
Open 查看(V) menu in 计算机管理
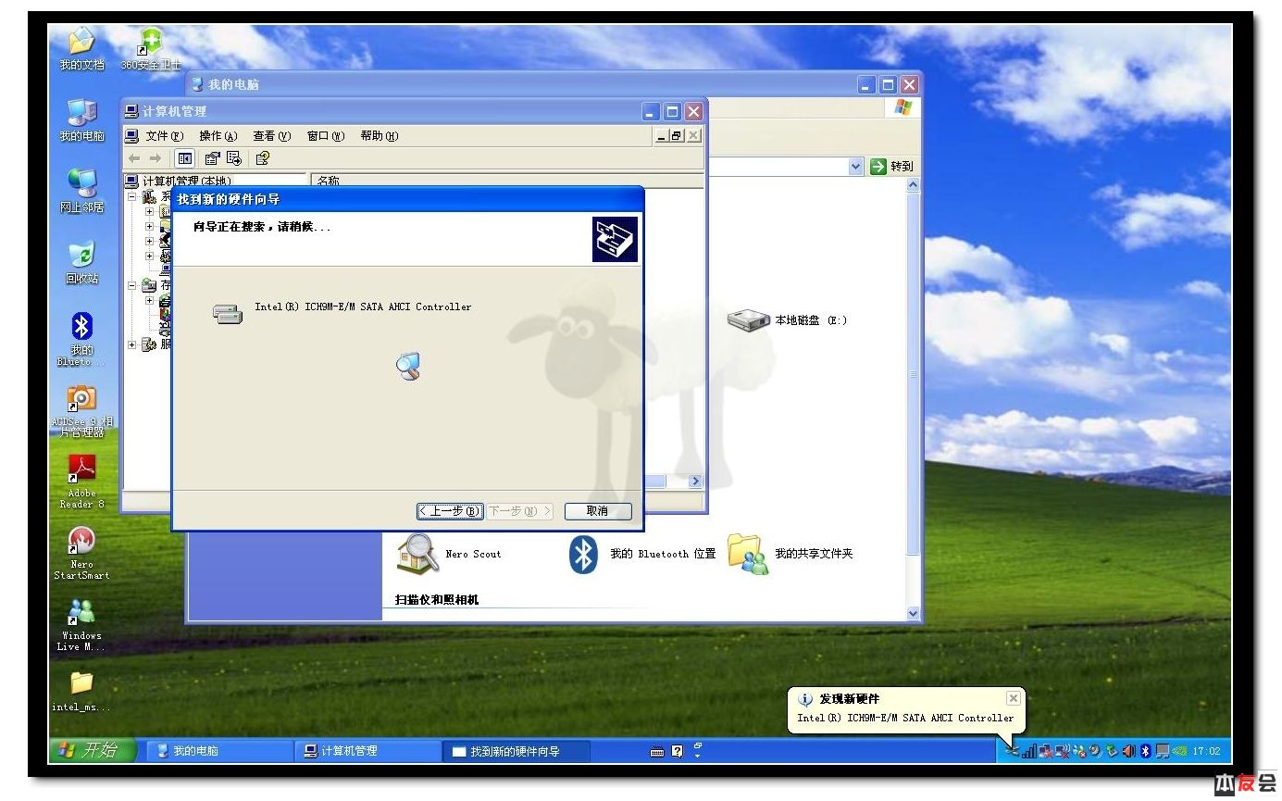(272, 136)
